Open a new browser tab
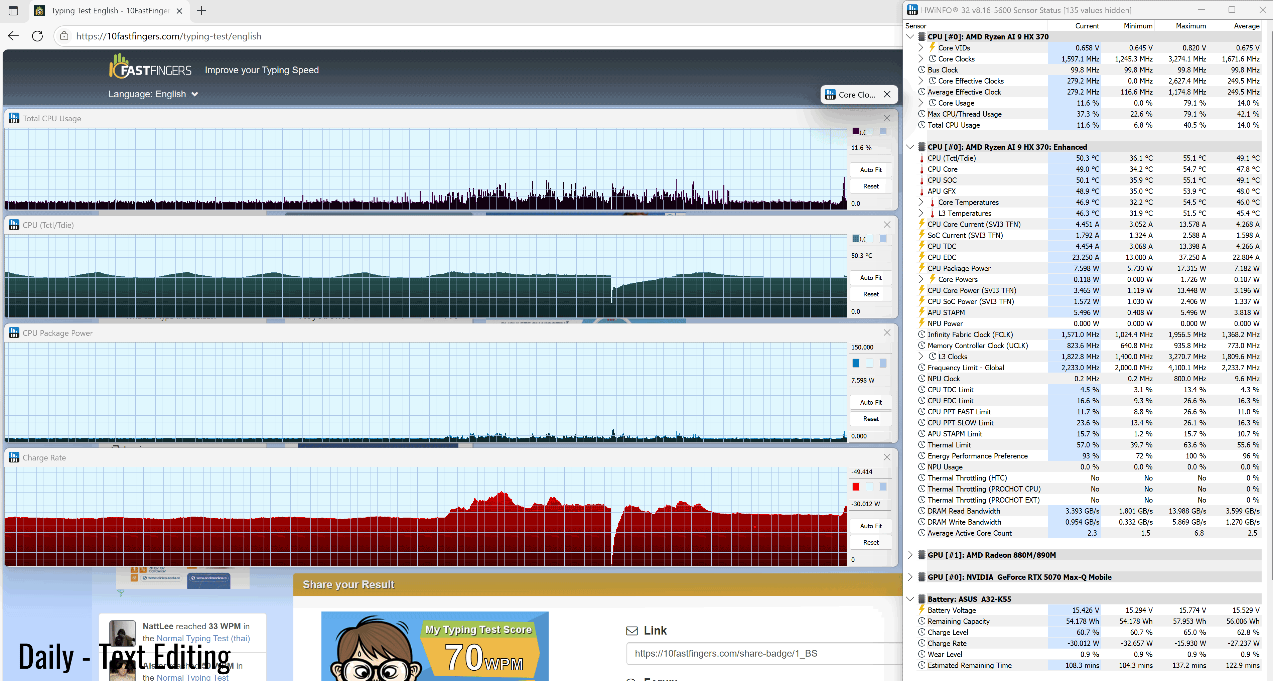This screenshot has height=681, width=1273. tap(201, 10)
